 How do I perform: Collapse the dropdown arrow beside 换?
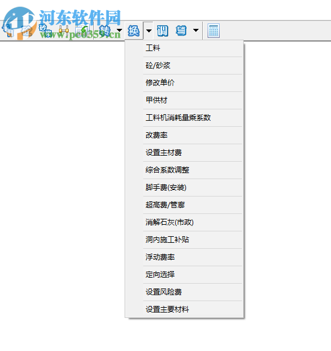[x=149, y=31]
